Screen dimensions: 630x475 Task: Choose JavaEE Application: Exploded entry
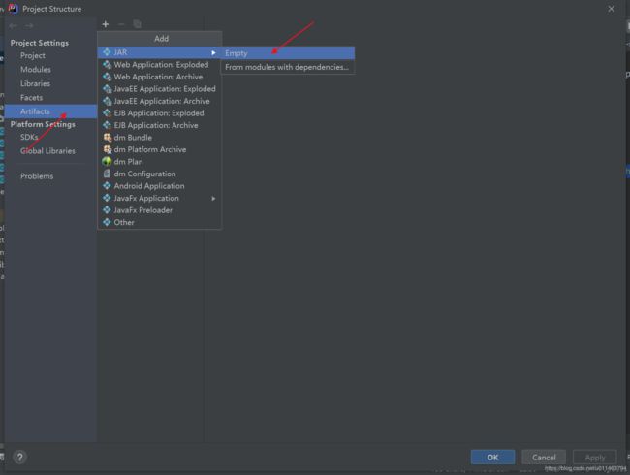(x=160, y=89)
